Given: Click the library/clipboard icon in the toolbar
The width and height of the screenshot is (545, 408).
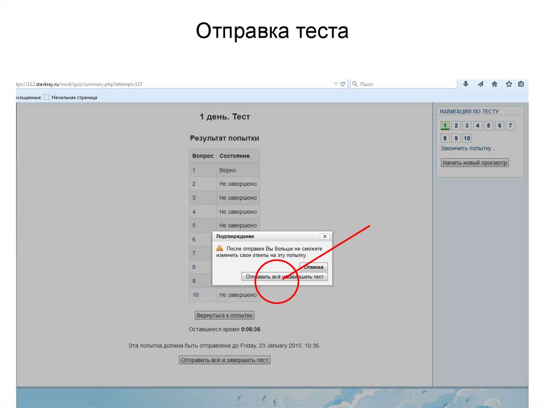Looking at the screenshot, I should (522, 84).
